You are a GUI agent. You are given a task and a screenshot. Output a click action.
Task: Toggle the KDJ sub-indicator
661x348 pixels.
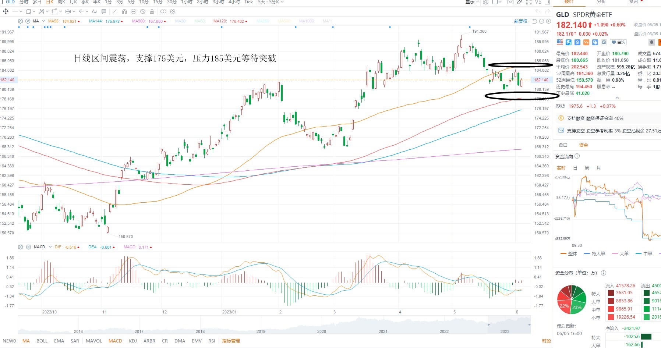click(x=133, y=341)
